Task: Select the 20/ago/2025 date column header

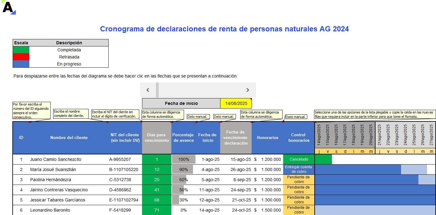Action: [x=371, y=135]
